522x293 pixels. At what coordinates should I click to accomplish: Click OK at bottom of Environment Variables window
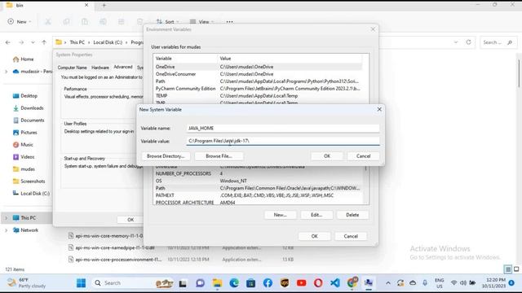(314, 236)
